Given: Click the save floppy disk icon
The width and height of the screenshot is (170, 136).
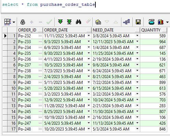Looking at the screenshot, I should [138, 22].
